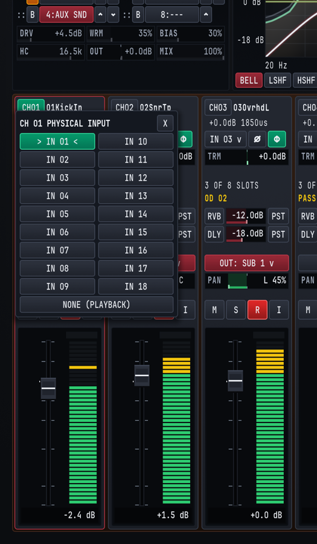Image resolution: width=317 pixels, height=544 pixels.
Task: Open the empty 8:--- insert slot selector
Action: click(x=172, y=15)
